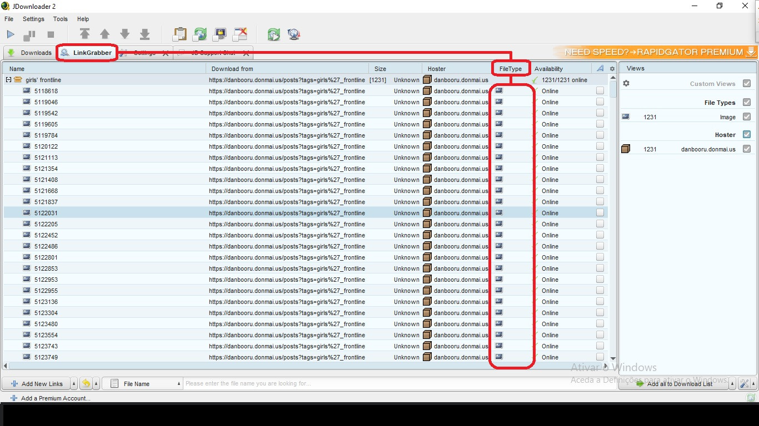This screenshot has width=759, height=426.
Task: Toggle Auto Reconnect globe icon
Action: [x=200, y=34]
